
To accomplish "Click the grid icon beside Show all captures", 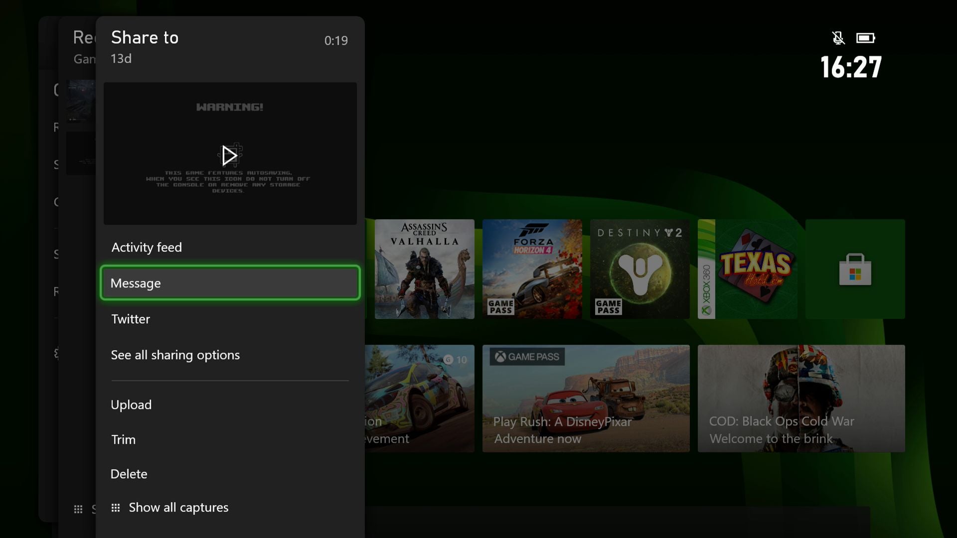I will pos(116,507).
